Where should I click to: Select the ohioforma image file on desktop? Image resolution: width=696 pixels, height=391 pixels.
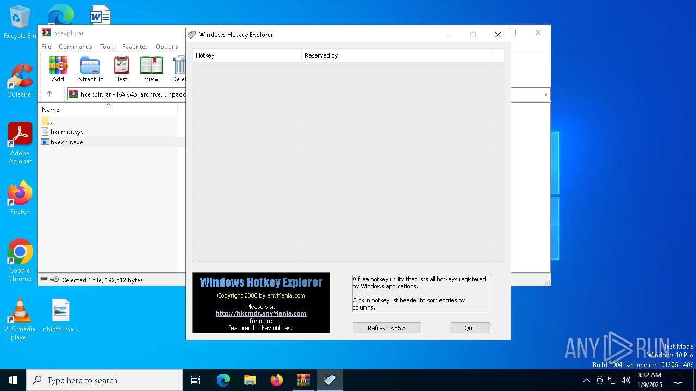(61, 315)
